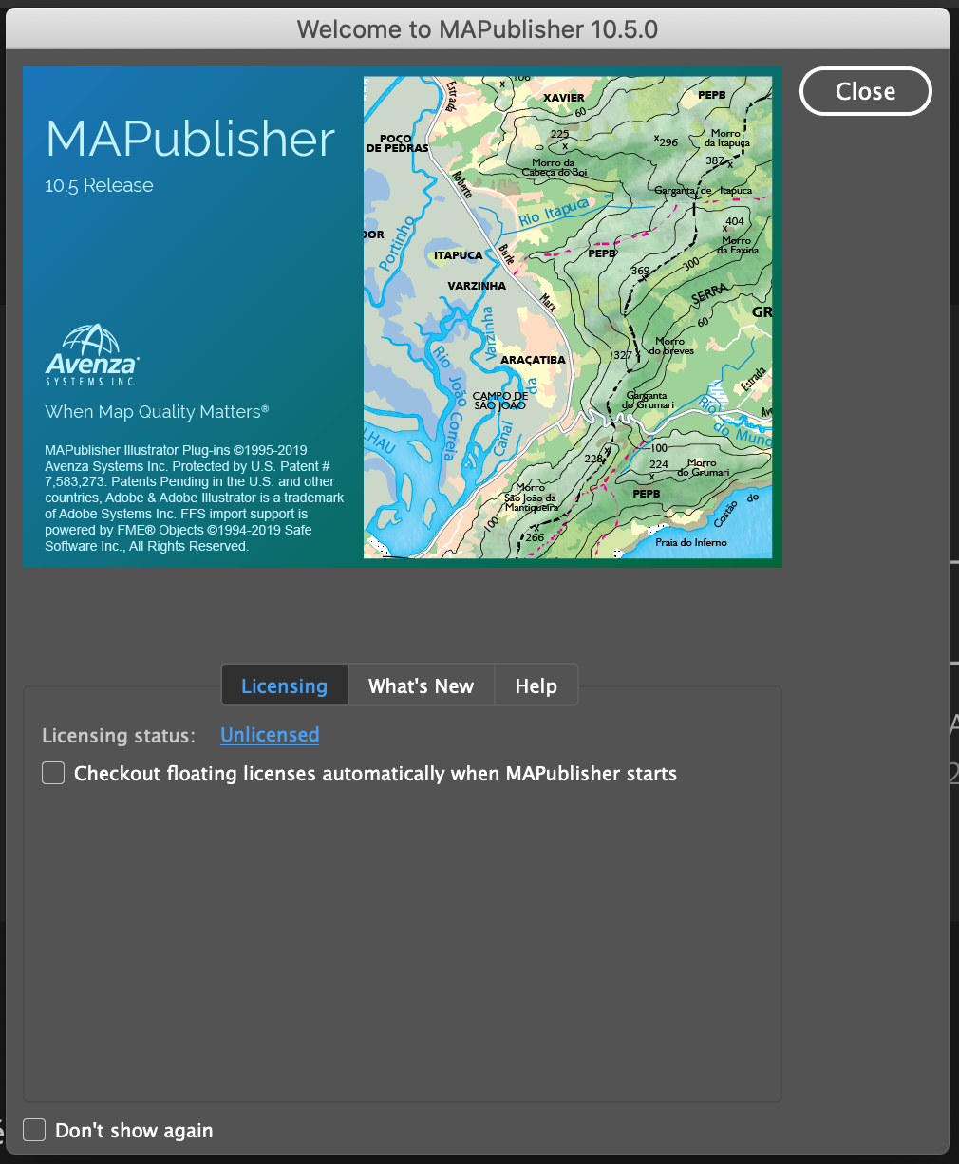The image size is (959, 1164).
Task: Open the Unlicensed status link
Action: (270, 735)
